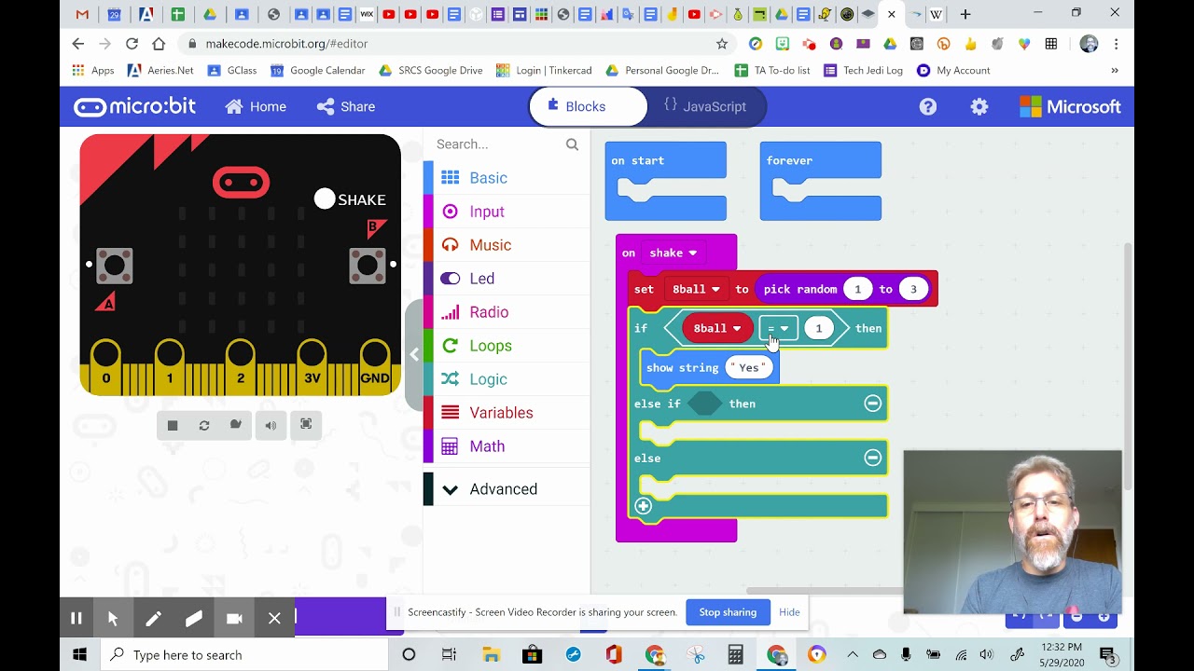
Task: Remove the else branch with minus
Action: coord(872,458)
